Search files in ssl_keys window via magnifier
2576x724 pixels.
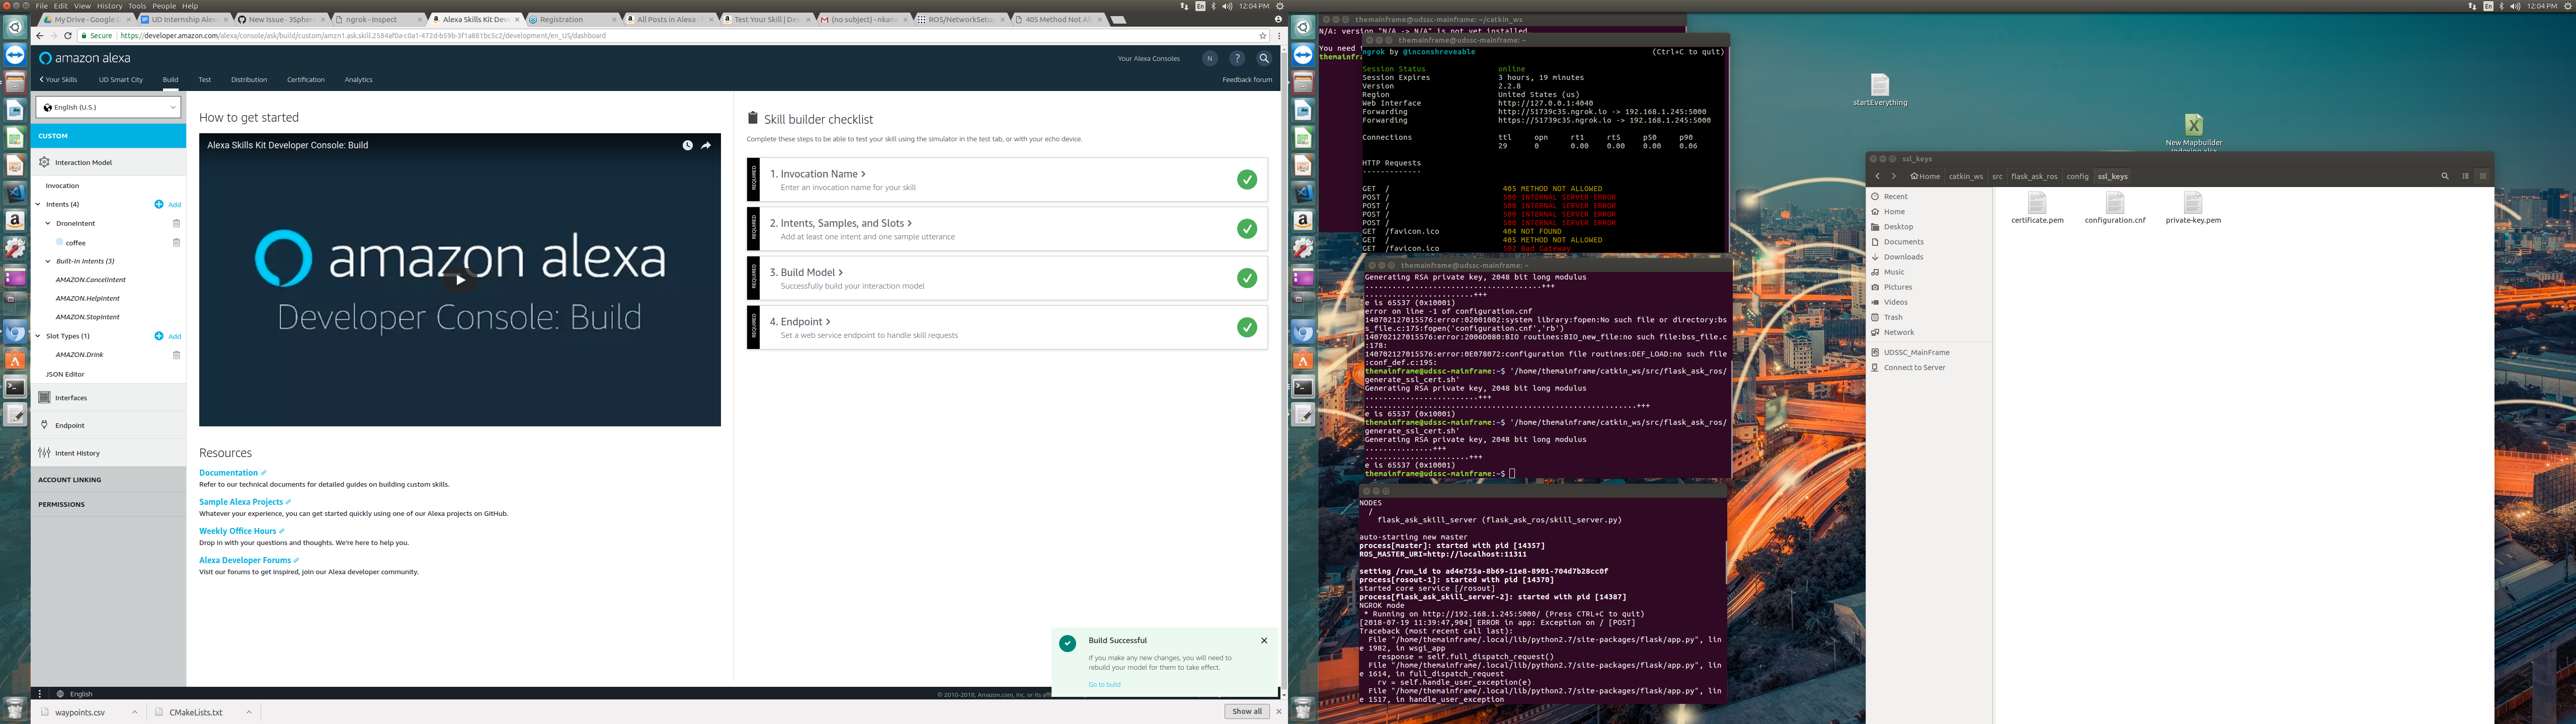click(2444, 175)
